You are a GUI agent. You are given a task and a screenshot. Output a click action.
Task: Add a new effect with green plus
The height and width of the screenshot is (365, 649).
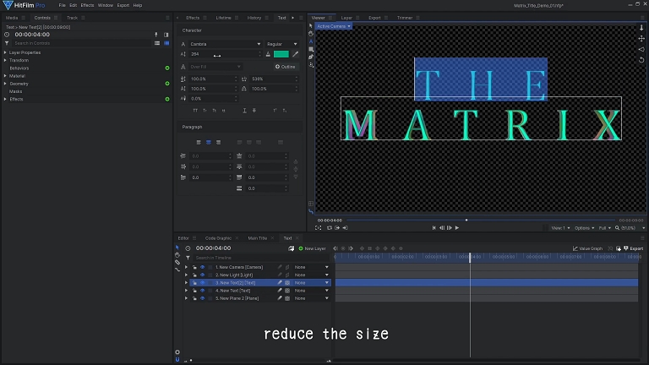click(x=166, y=99)
